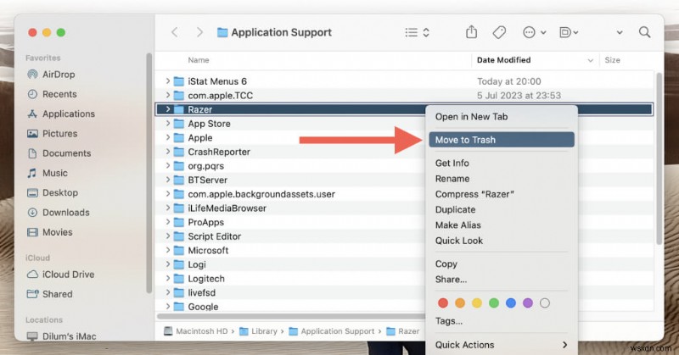
Task: Choose Open in New Tab
Action: (502, 117)
